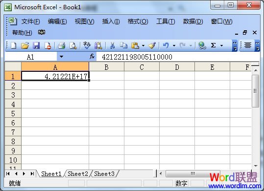This screenshot has width=264, height=191.
Task: Click the Print icon in the toolbar
Action: (x=61, y=45)
